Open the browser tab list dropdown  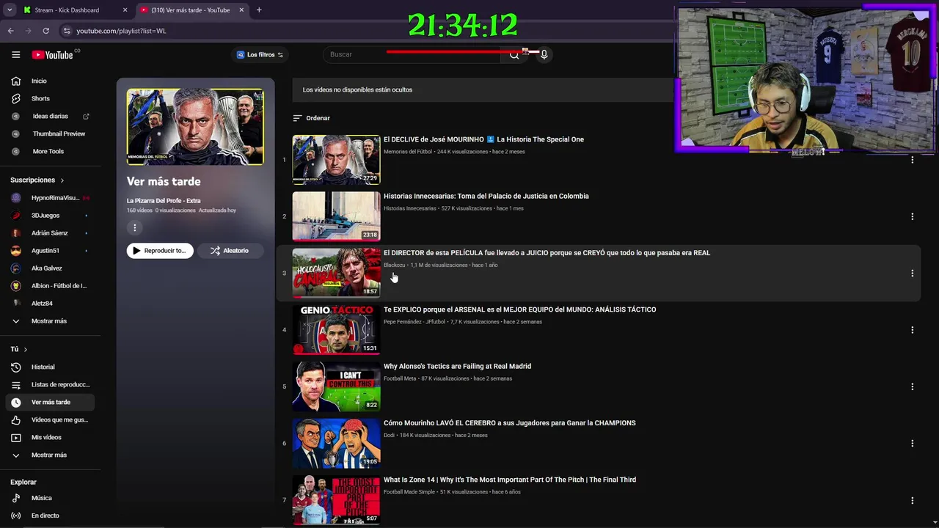[9, 10]
